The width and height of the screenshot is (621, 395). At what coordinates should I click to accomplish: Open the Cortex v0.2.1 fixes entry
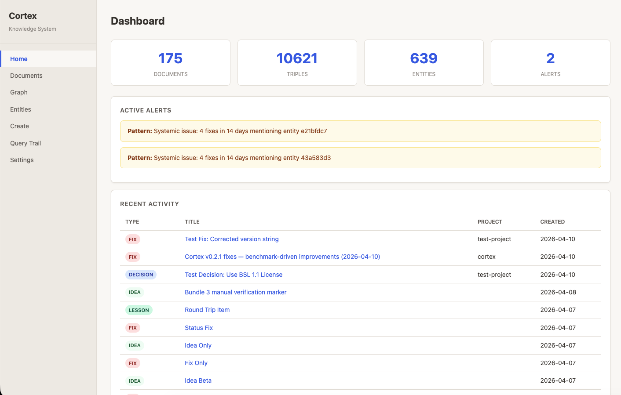click(x=282, y=257)
